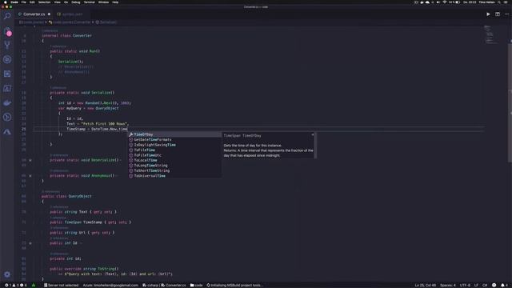512x288 pixels.
Task: Open the Go menu
Action: 66,2
